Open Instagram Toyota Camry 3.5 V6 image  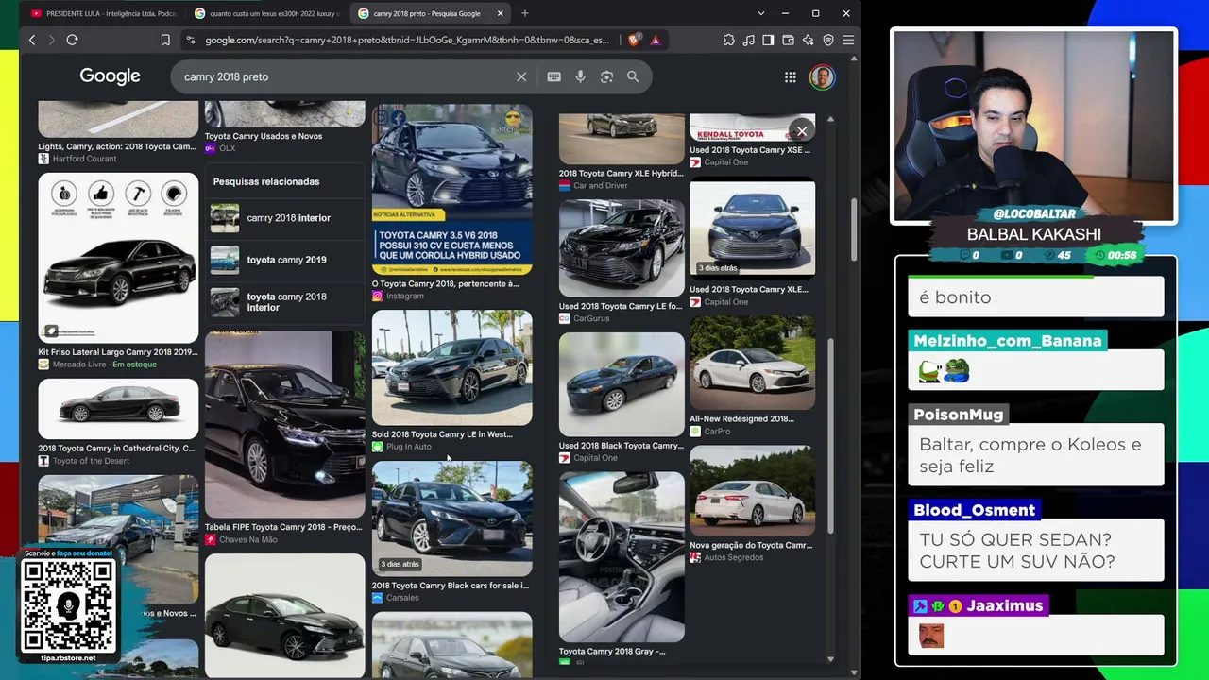(451, 190)
